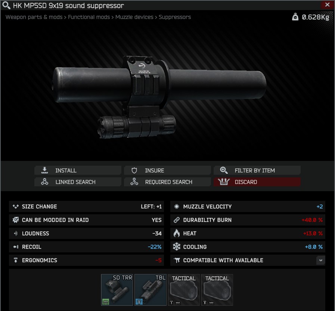The image size is (335, 311).
Task: Click Required Search button
Action: [167, 182]
